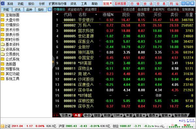Click 综合排名 in the top bar
196x129 pixels.
173,9
